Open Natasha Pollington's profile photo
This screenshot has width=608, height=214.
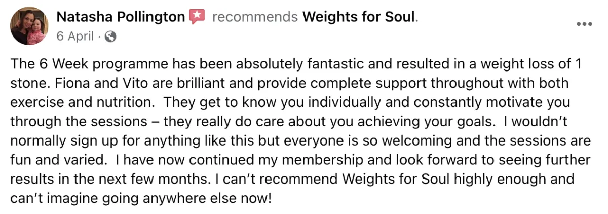29,26
